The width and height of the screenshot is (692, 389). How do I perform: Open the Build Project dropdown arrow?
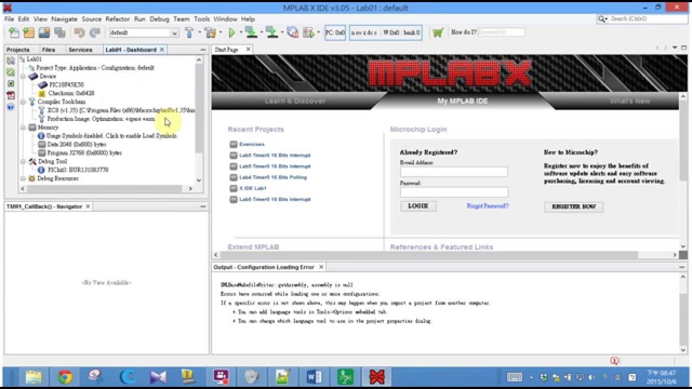pyautogui.click(x=199, y=32)
